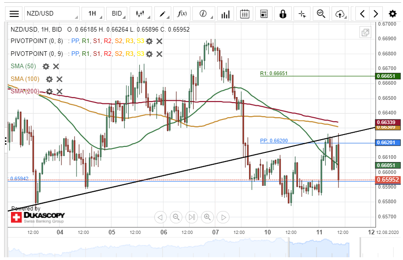
Task: Click the 0.66051 green SMA price tag
Action: tap(388, 165)
